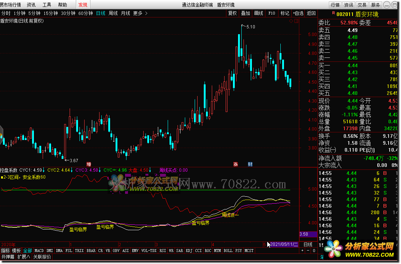Click the 指标 tab in the bottom bar

5,251
